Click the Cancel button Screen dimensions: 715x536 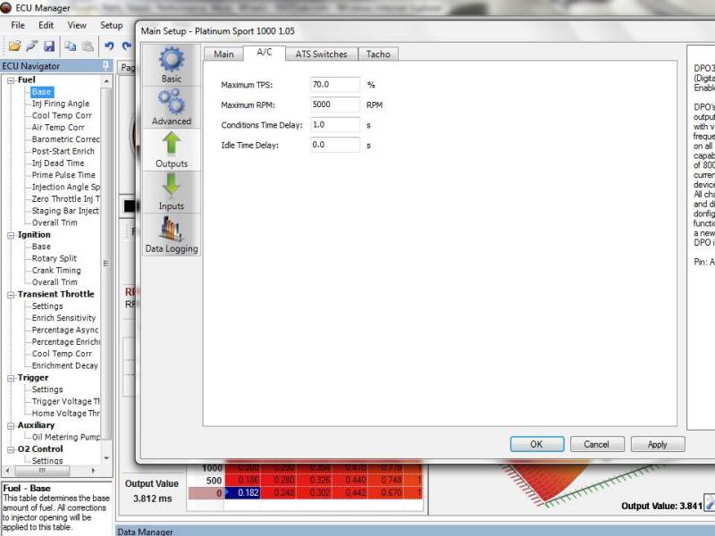click(x=596, y=444)
